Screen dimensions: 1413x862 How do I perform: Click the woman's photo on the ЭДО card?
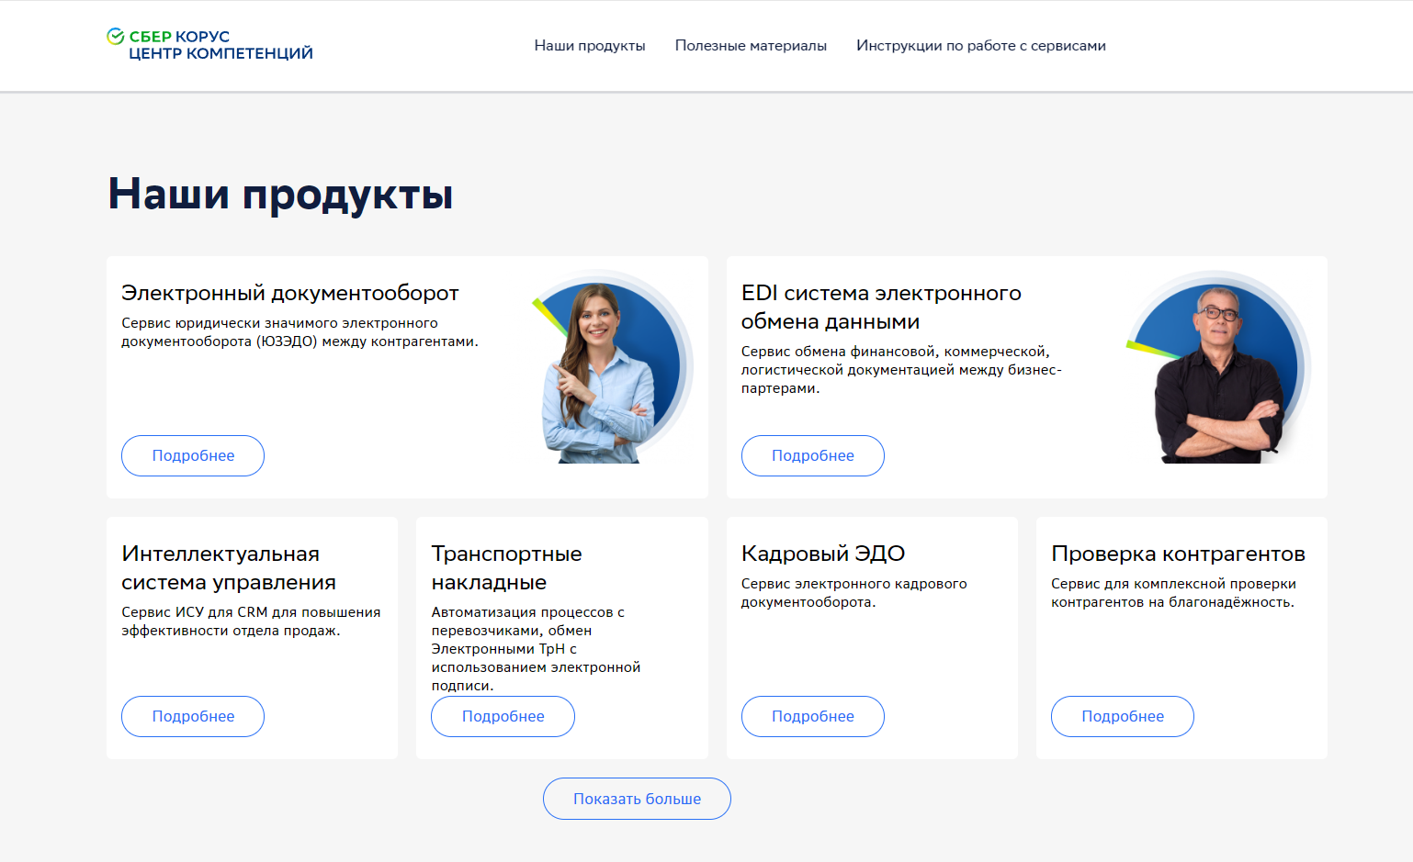(606, 367)
